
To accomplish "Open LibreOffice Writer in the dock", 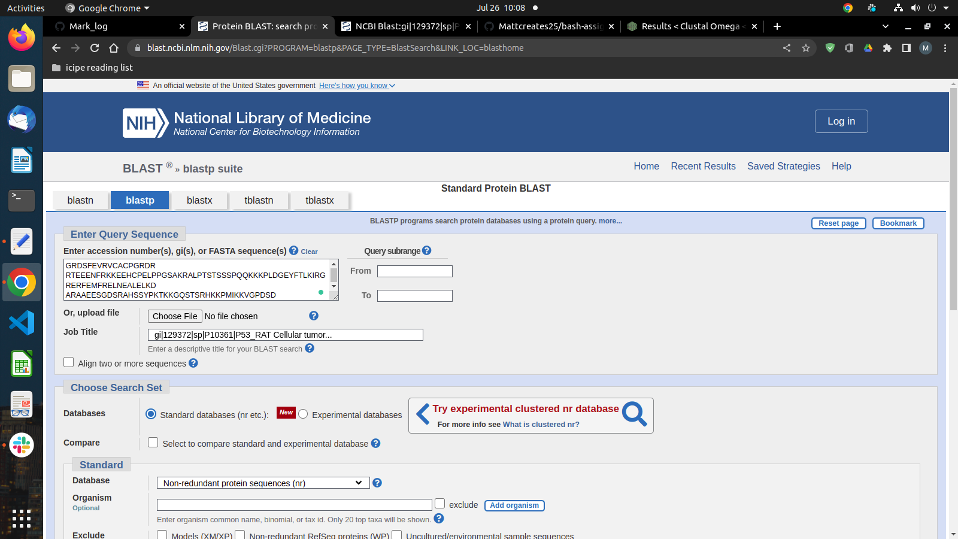I will tap(22, 160).
